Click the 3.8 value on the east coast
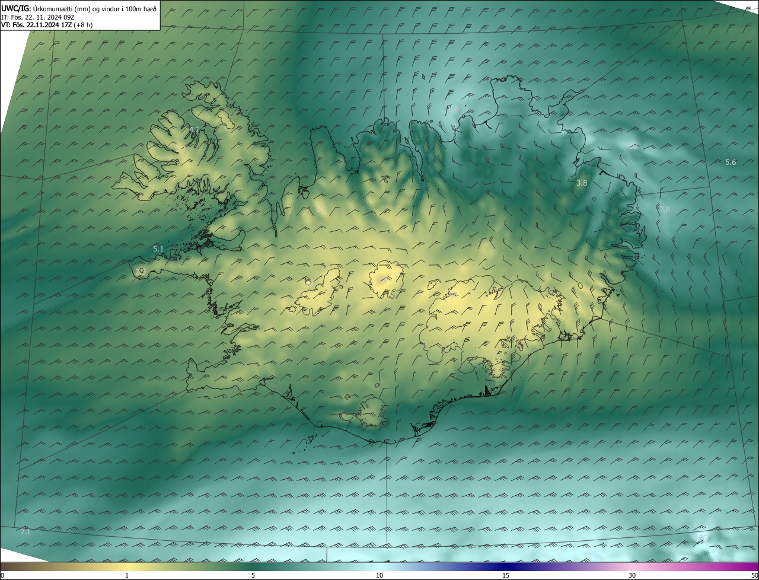Viewport: 759px width, 580px height. (582, 183)
